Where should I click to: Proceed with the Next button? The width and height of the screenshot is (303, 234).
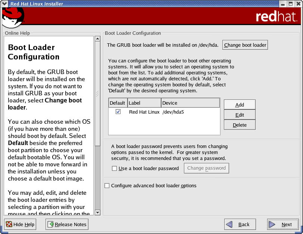(x=283, y=224)
